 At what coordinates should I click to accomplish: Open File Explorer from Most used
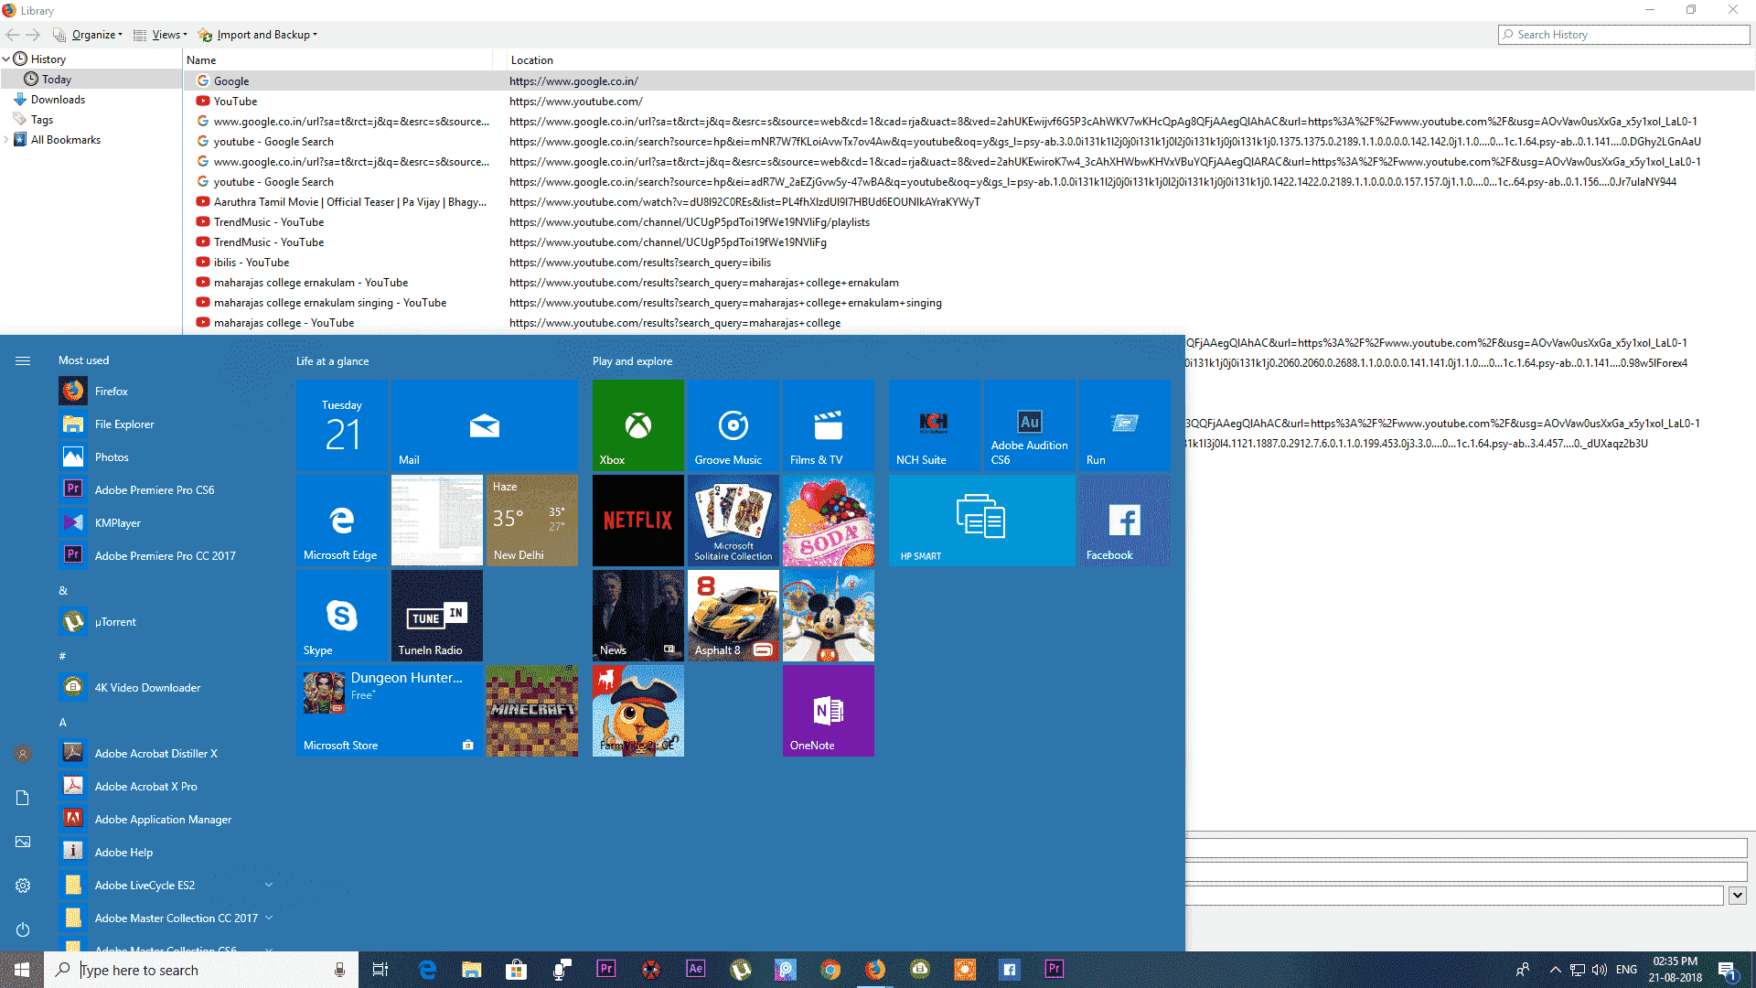click(165, 424)
